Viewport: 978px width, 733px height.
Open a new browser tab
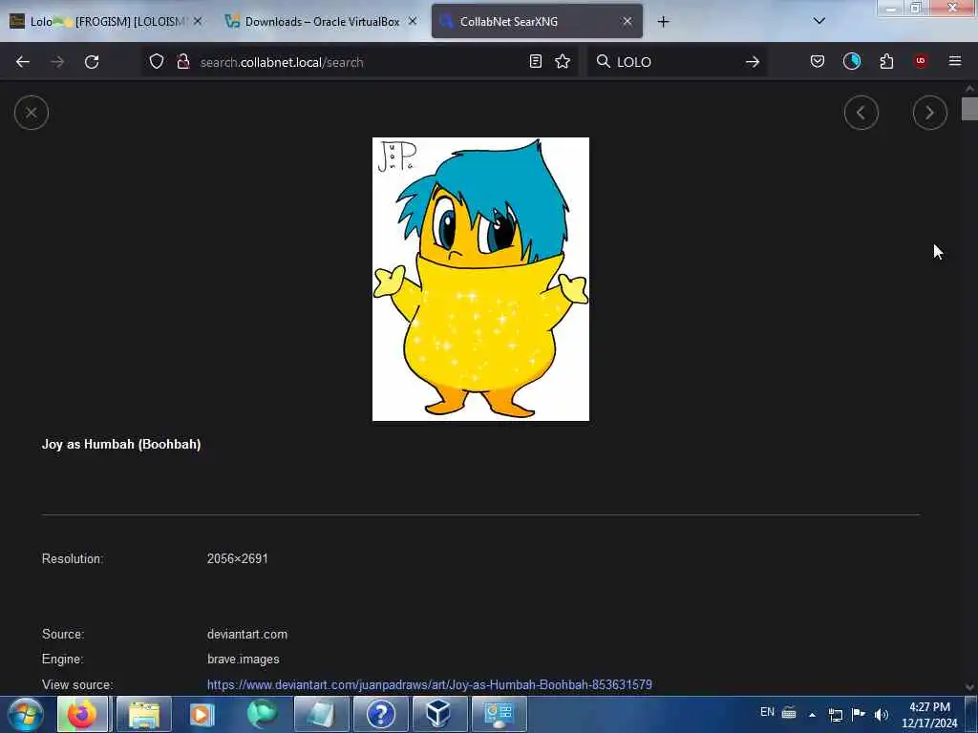(x=663, y=22)
